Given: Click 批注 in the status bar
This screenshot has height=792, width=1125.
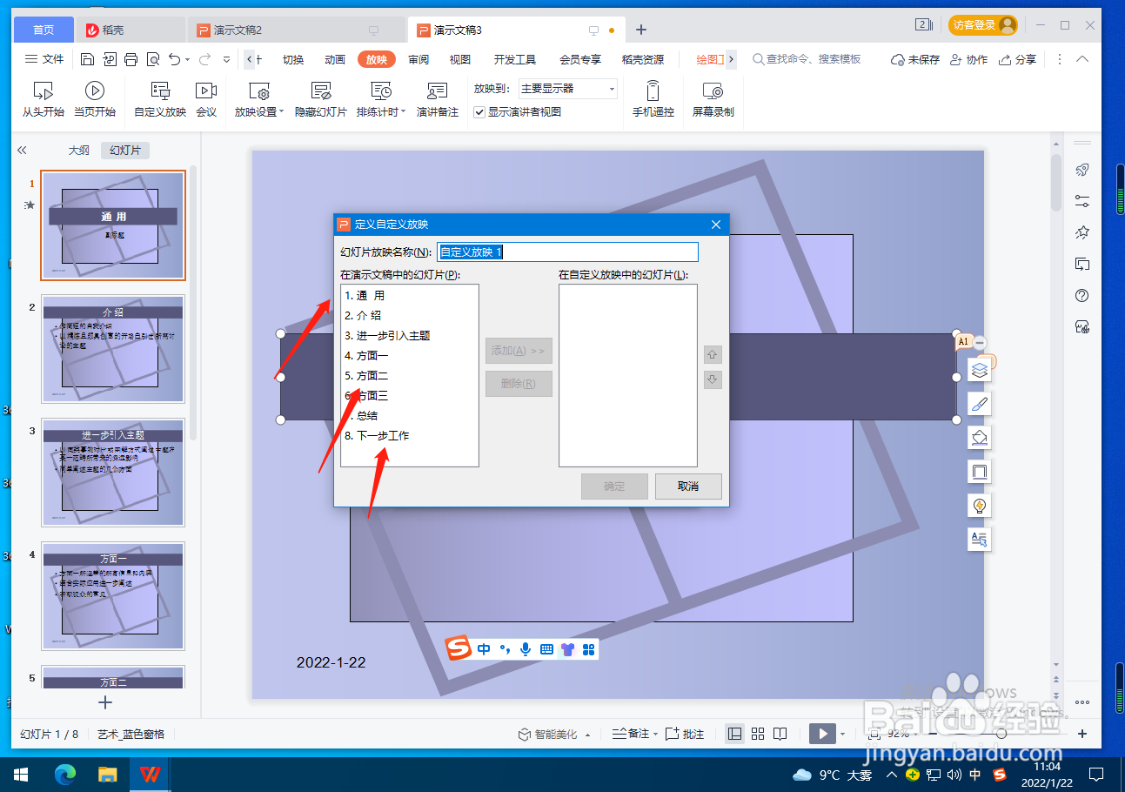Looking at the screenshot, I should coord(685,734).
